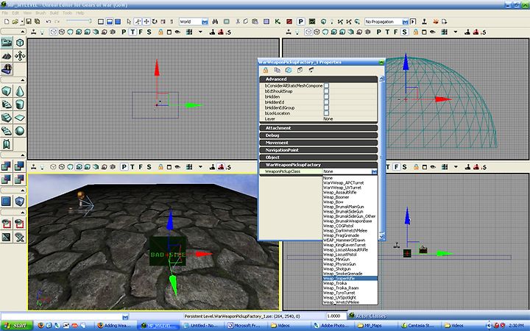Switch to the Camtasia St... taskbar window

pos(418,326)
